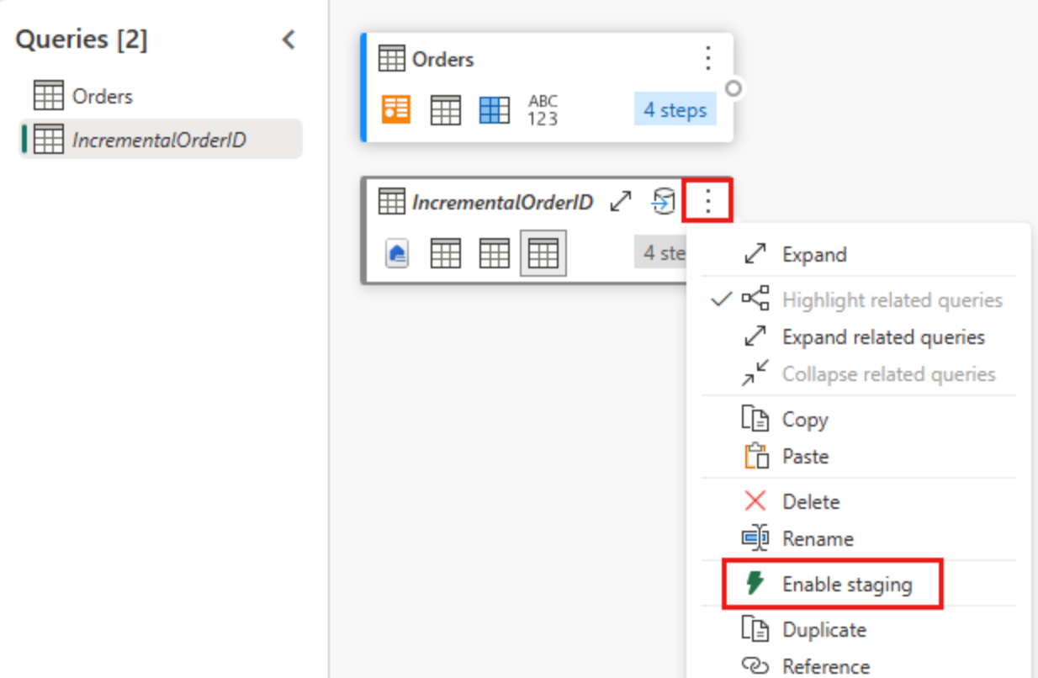Click the lakehouse source step icon in IncrementalOrderID
Viewport: 1038px width, 678px height.
tap(397, 253)
